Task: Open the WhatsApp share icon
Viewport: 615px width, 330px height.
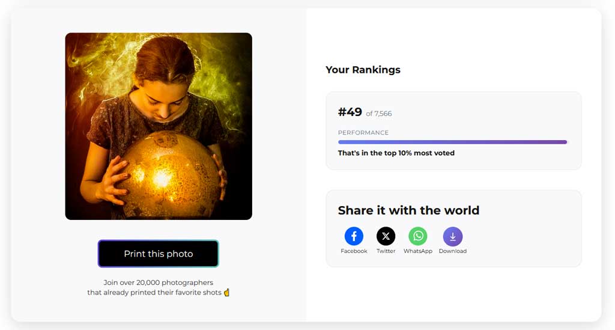Action: pyautogui.click(x=418, y=236)
